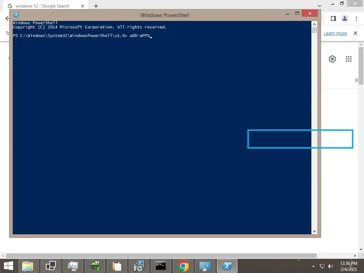
Task: Click Chrome's vertical scrollbar thumb
Action: (361, 66)
